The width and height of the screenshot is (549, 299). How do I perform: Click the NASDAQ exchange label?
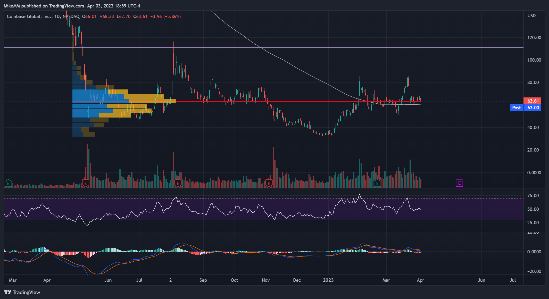[x=71, y=16]
